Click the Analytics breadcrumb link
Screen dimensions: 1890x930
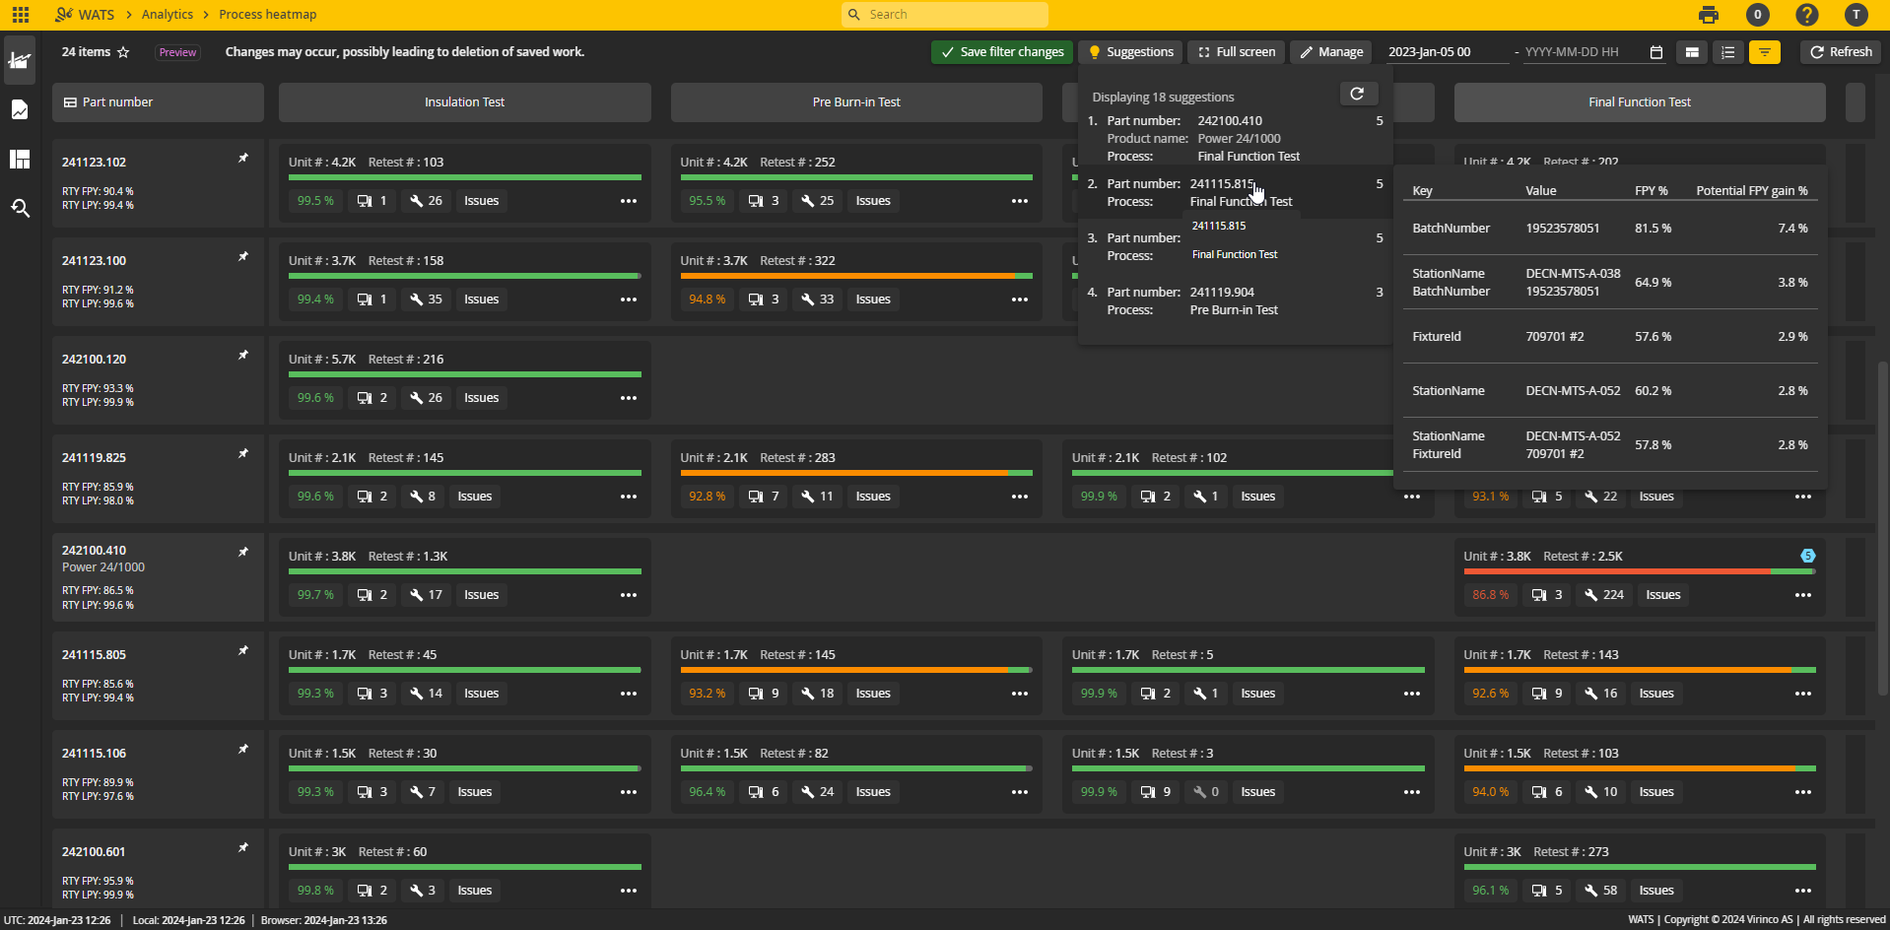167,14
